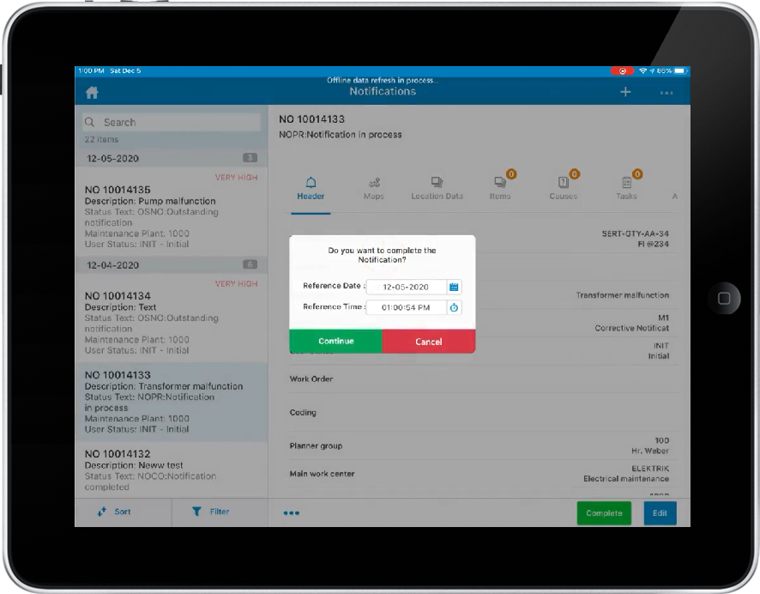Click the Reference Date field
The width and height of the screenshot is (760, 594).
click(x=407, y=287)
